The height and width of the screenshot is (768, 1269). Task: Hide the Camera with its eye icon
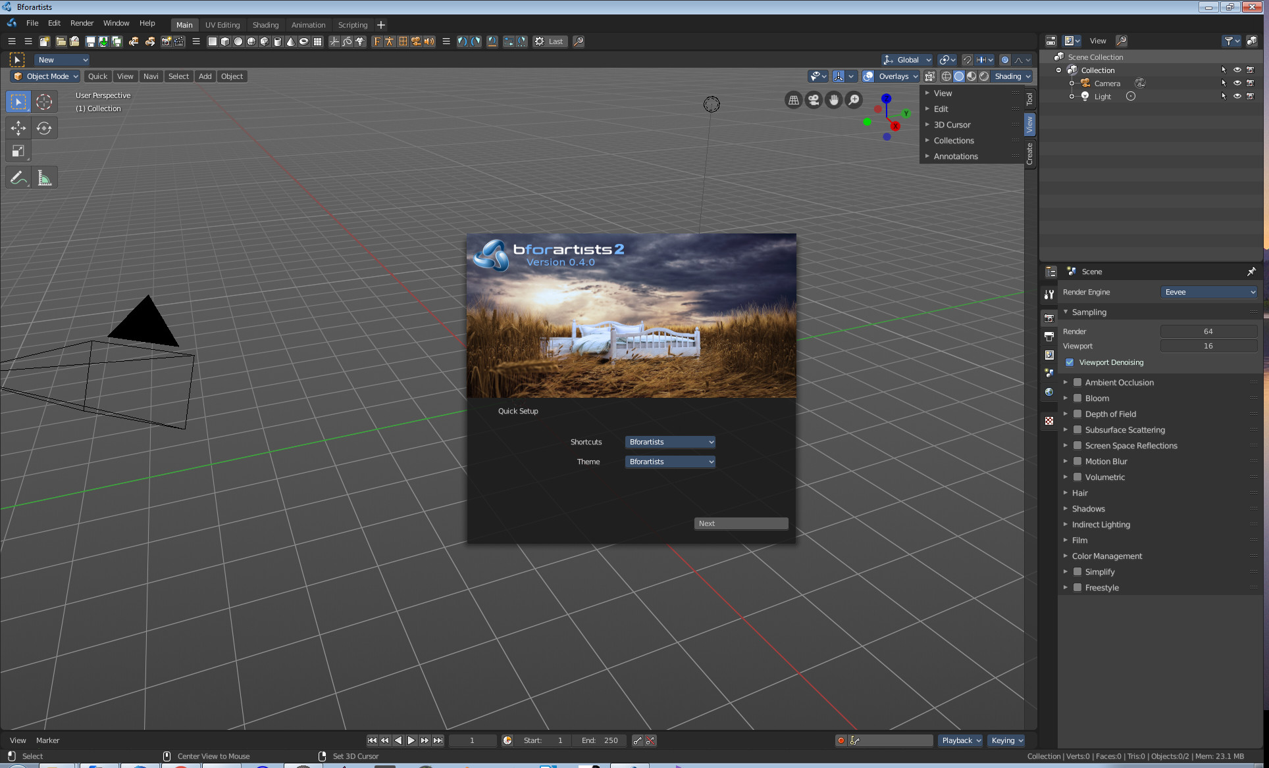click(x=1237, y=83)
